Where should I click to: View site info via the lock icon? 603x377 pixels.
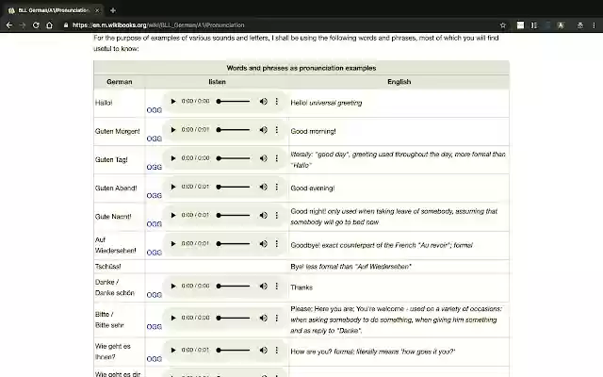(x=66, y=25)
